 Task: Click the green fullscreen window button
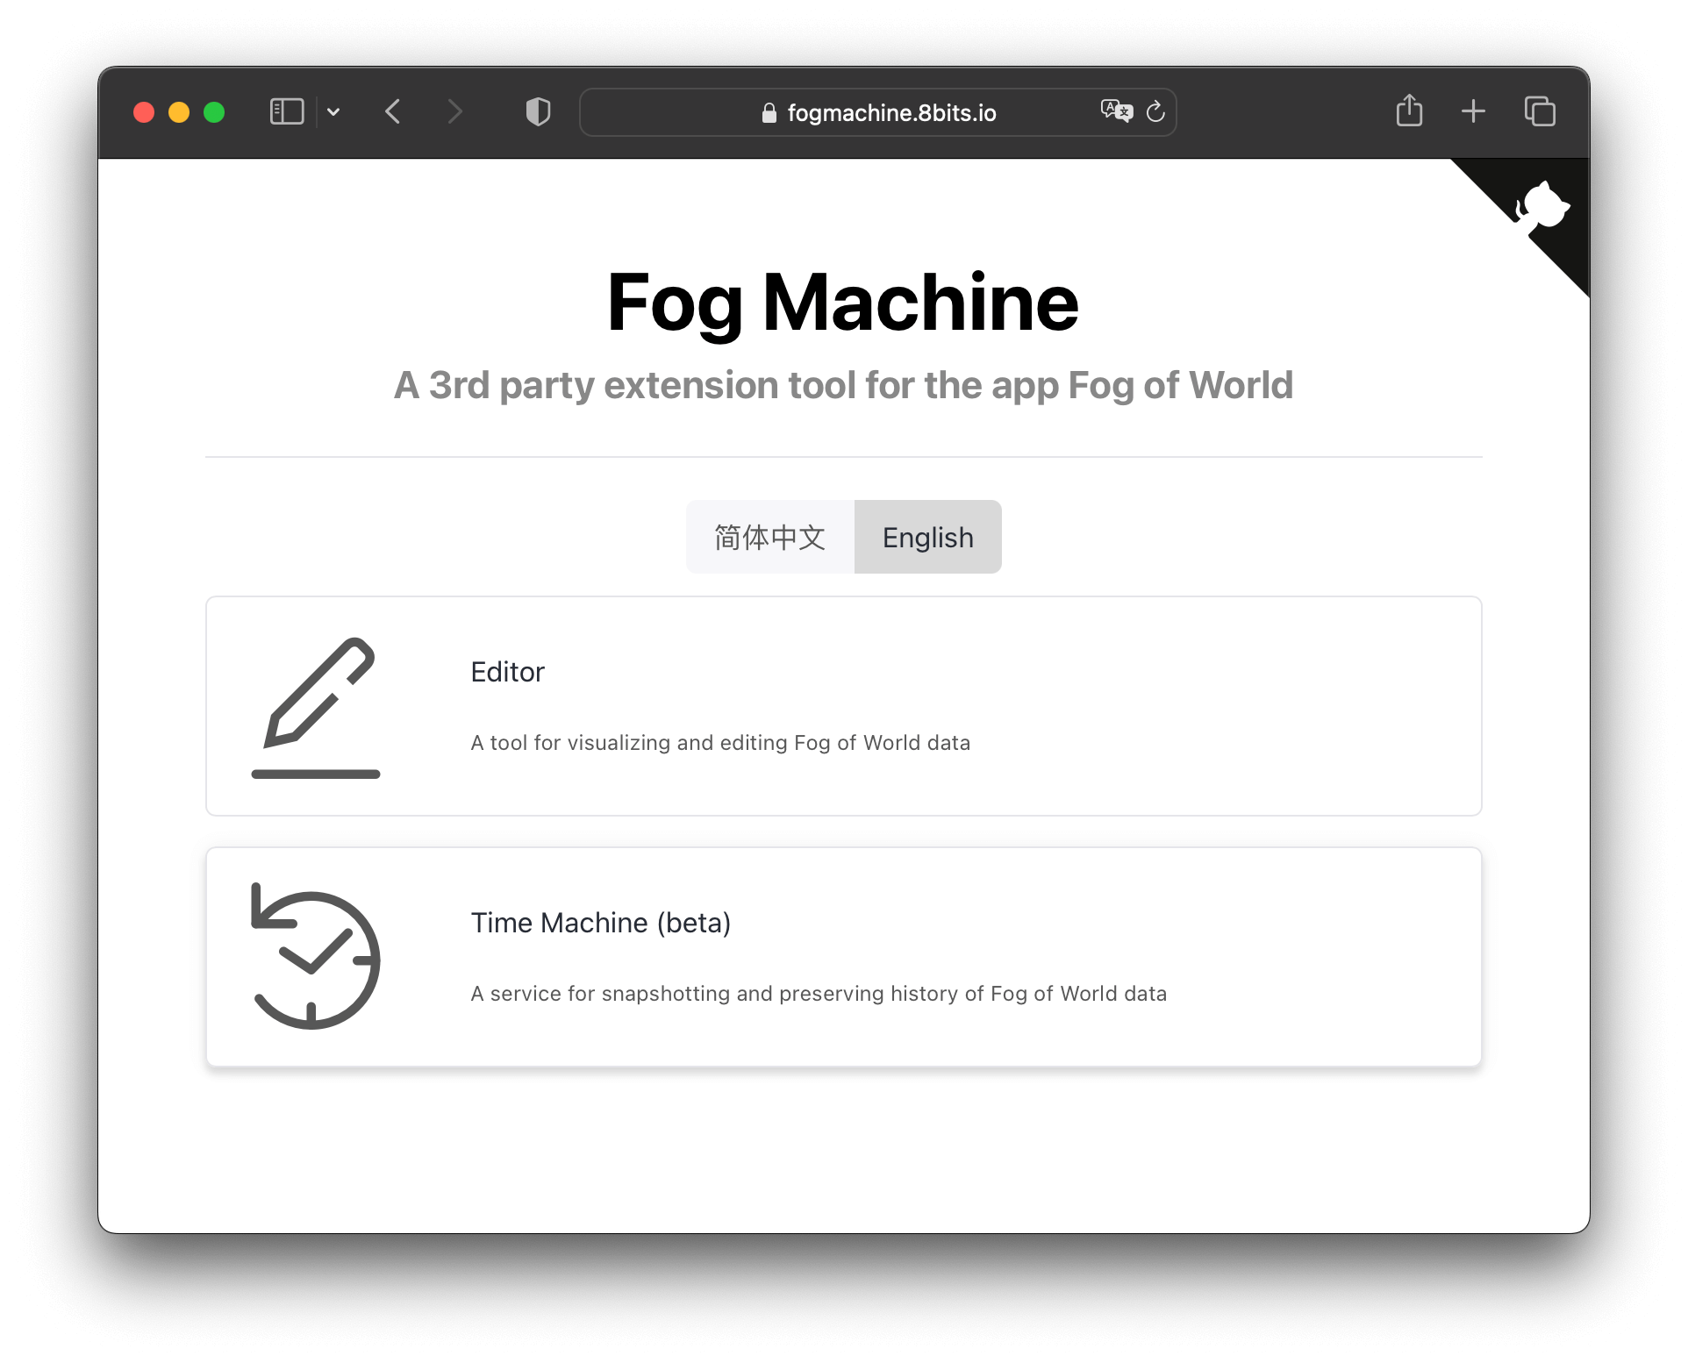click(x=214, y=112)
